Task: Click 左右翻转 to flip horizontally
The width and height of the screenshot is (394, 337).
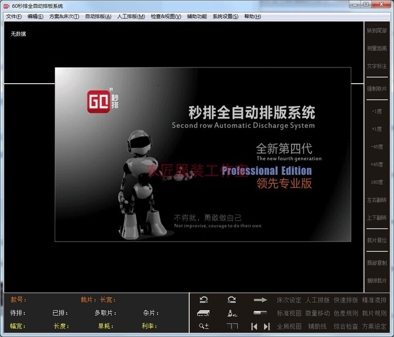Action: pos(377,200)
